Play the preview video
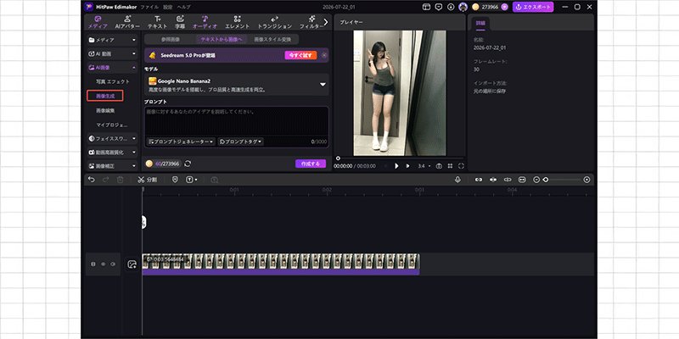679x339 pixels. click(x=396, y=166)
